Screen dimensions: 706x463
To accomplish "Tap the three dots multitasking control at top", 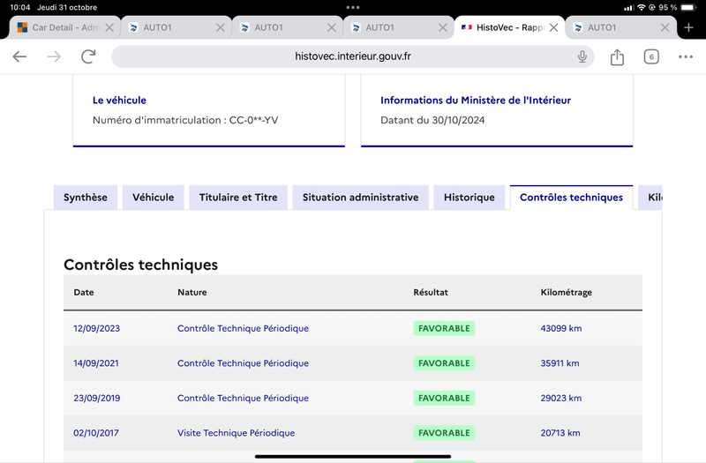I will pos(353,7).
